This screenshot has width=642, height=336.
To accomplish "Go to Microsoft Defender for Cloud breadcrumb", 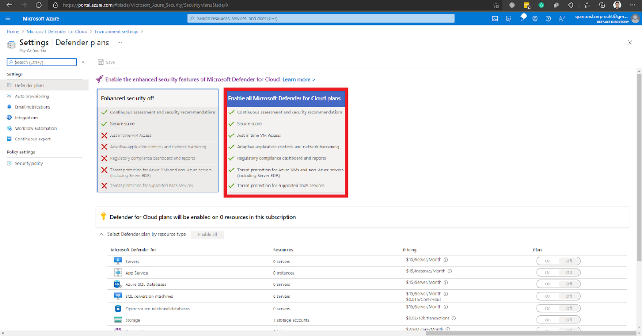I will tap(57, 31).
